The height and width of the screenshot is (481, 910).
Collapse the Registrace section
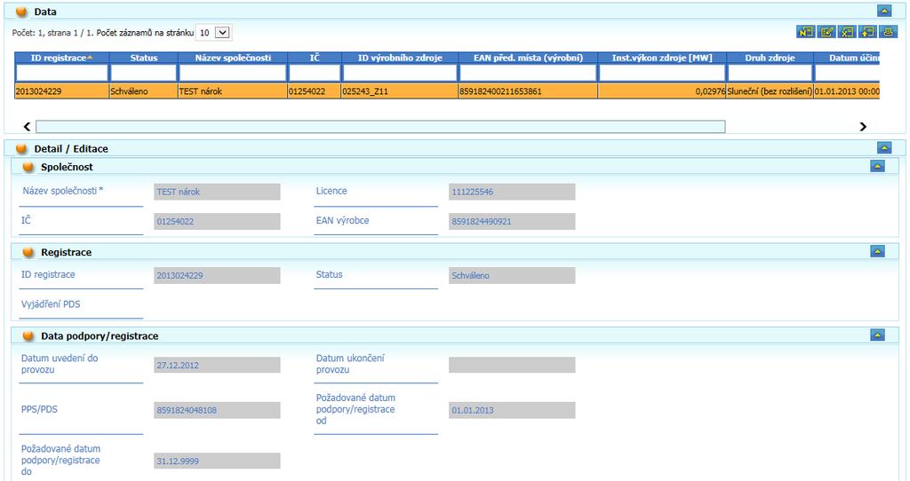(x=877, y=251)
